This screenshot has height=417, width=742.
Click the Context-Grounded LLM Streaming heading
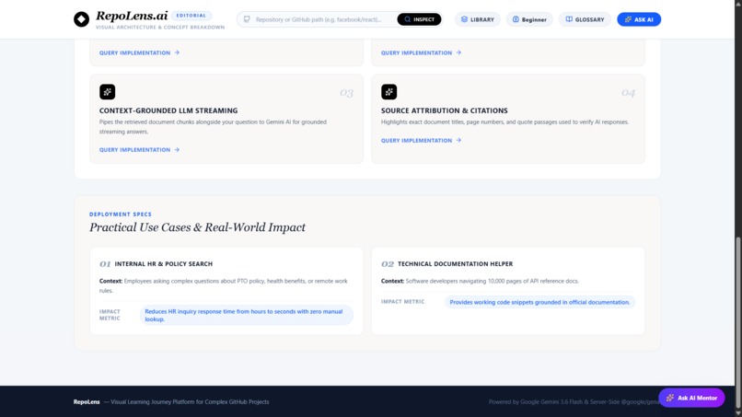[168, 110]
